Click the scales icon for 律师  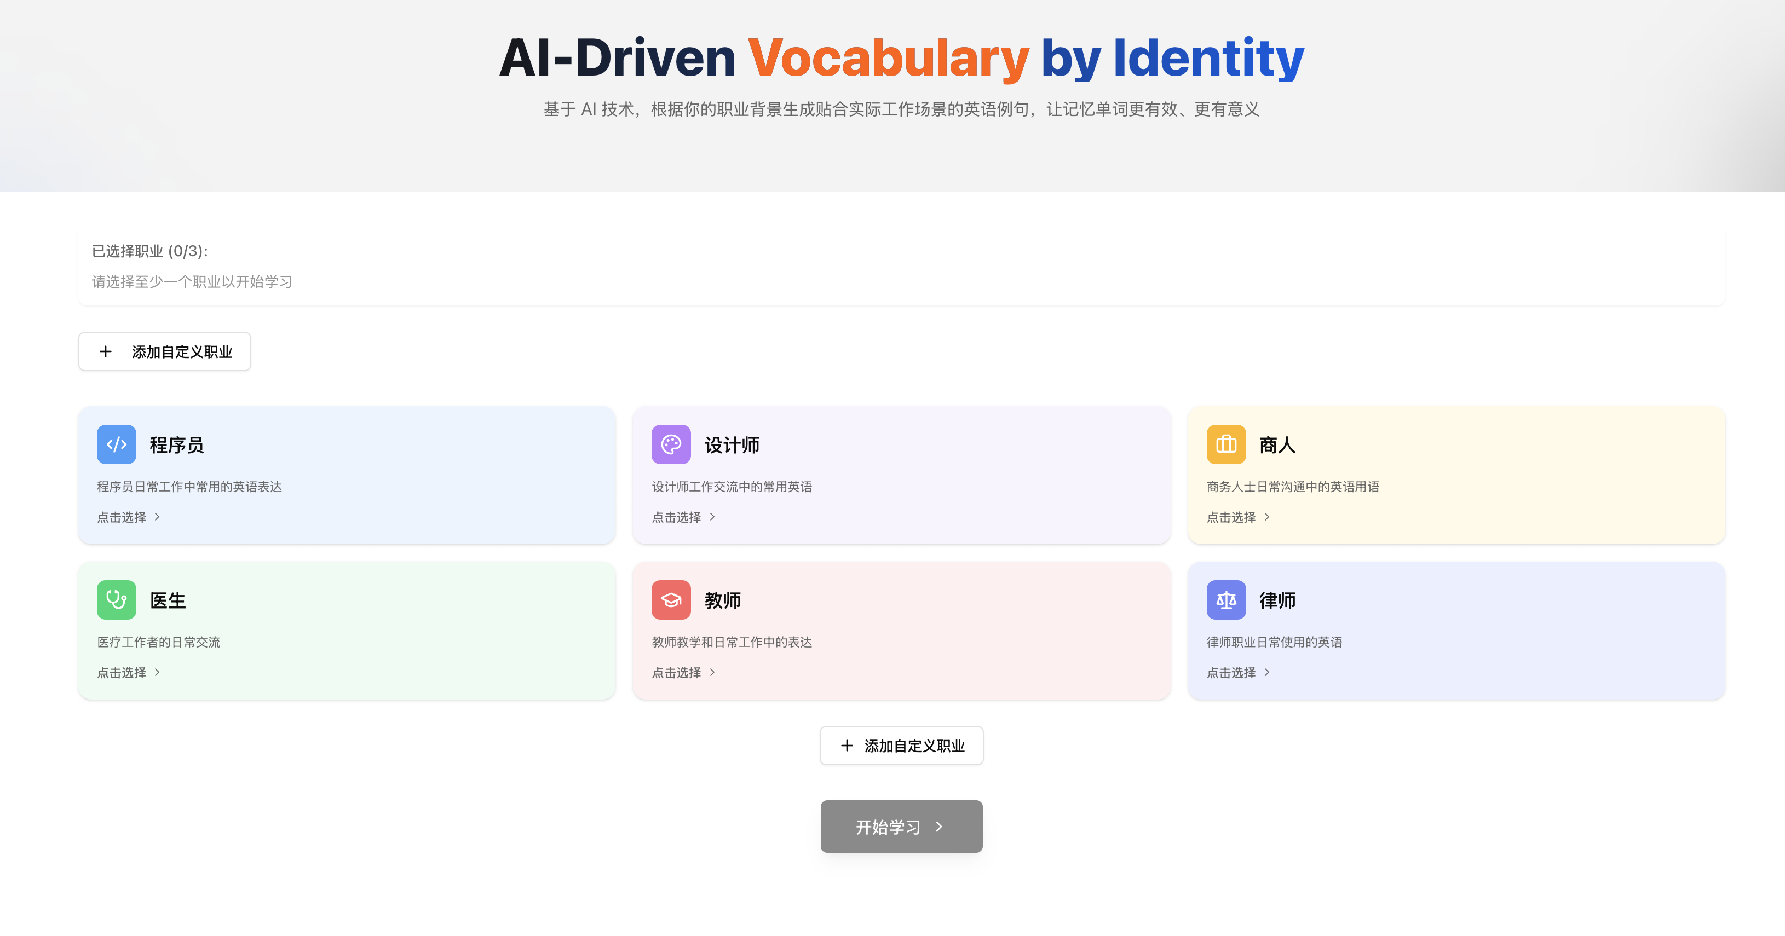click(x=1226, y=599)
